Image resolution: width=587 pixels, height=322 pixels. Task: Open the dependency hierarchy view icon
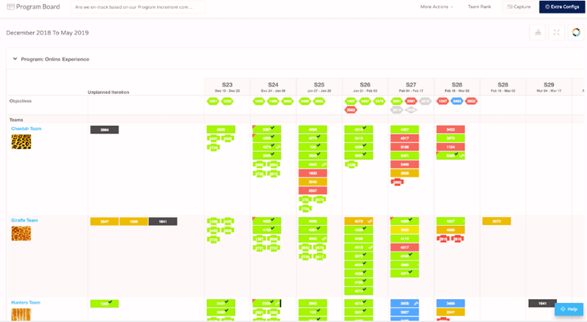click(x=538, y=32)
